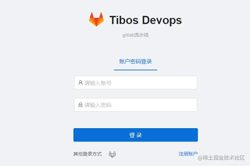Click the 请输入密码 placeholder text
This screenshot has width=250, height=166.
point(98,105)
